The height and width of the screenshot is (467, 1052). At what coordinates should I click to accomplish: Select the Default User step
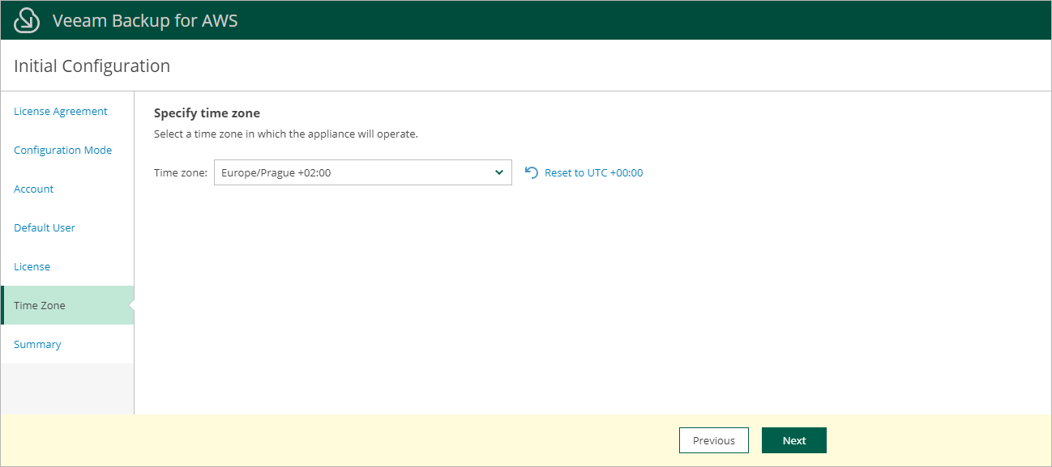coord(45,228)
